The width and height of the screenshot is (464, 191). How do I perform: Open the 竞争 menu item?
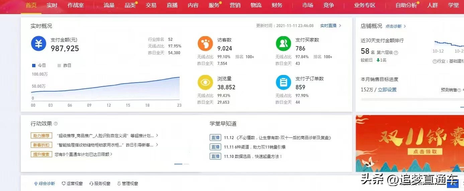(x=329, y=5)
